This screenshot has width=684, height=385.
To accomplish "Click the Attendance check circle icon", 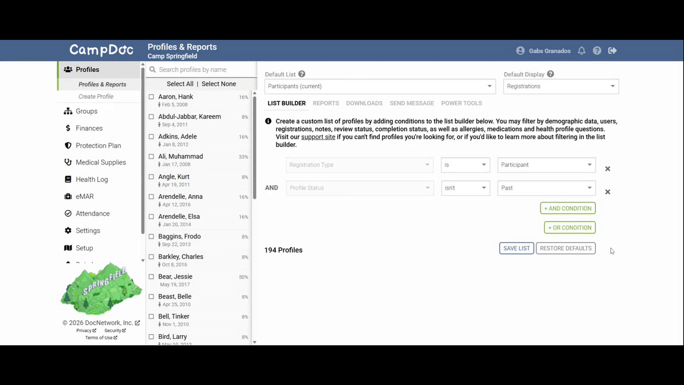I will click(x=68, y=214).
